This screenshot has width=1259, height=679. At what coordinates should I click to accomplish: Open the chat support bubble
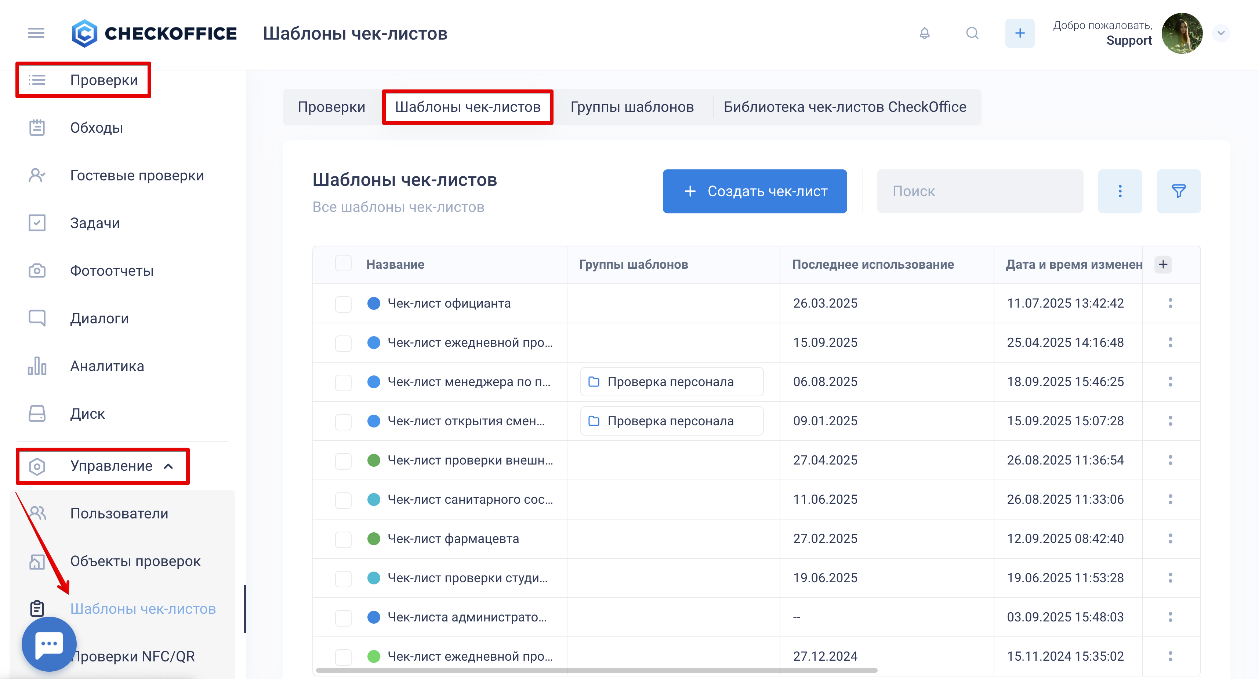pyautogui.click(x=49, y=643)
